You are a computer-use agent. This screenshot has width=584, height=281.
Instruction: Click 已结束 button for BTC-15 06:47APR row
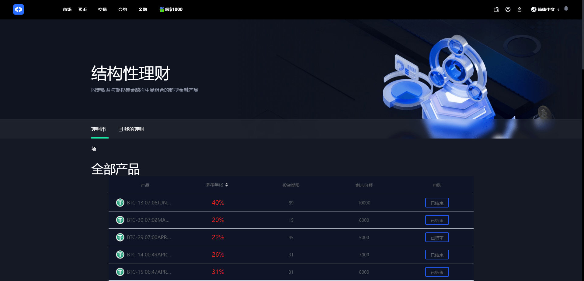(x=437, y=272)
